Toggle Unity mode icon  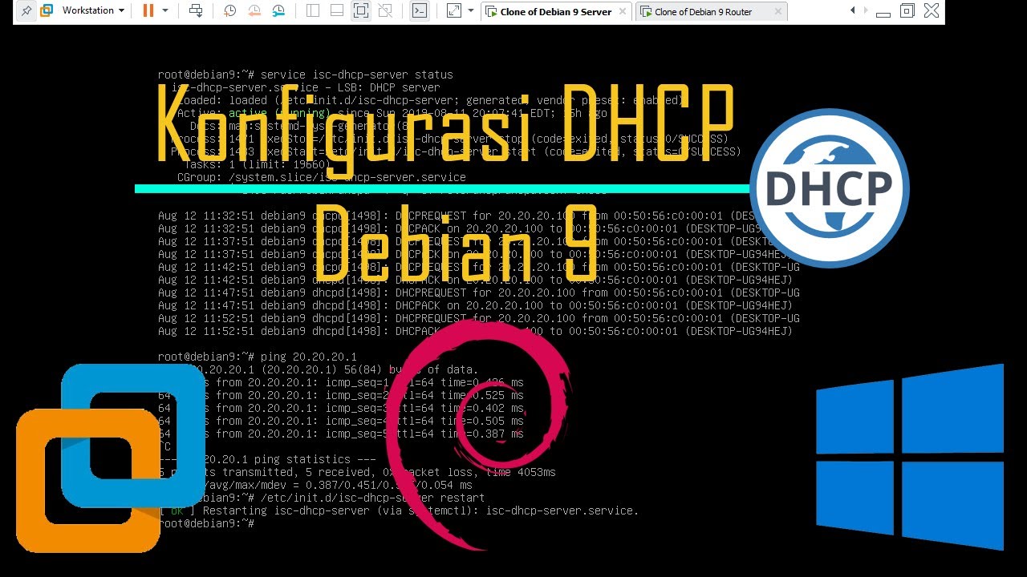tap(385, 11)
